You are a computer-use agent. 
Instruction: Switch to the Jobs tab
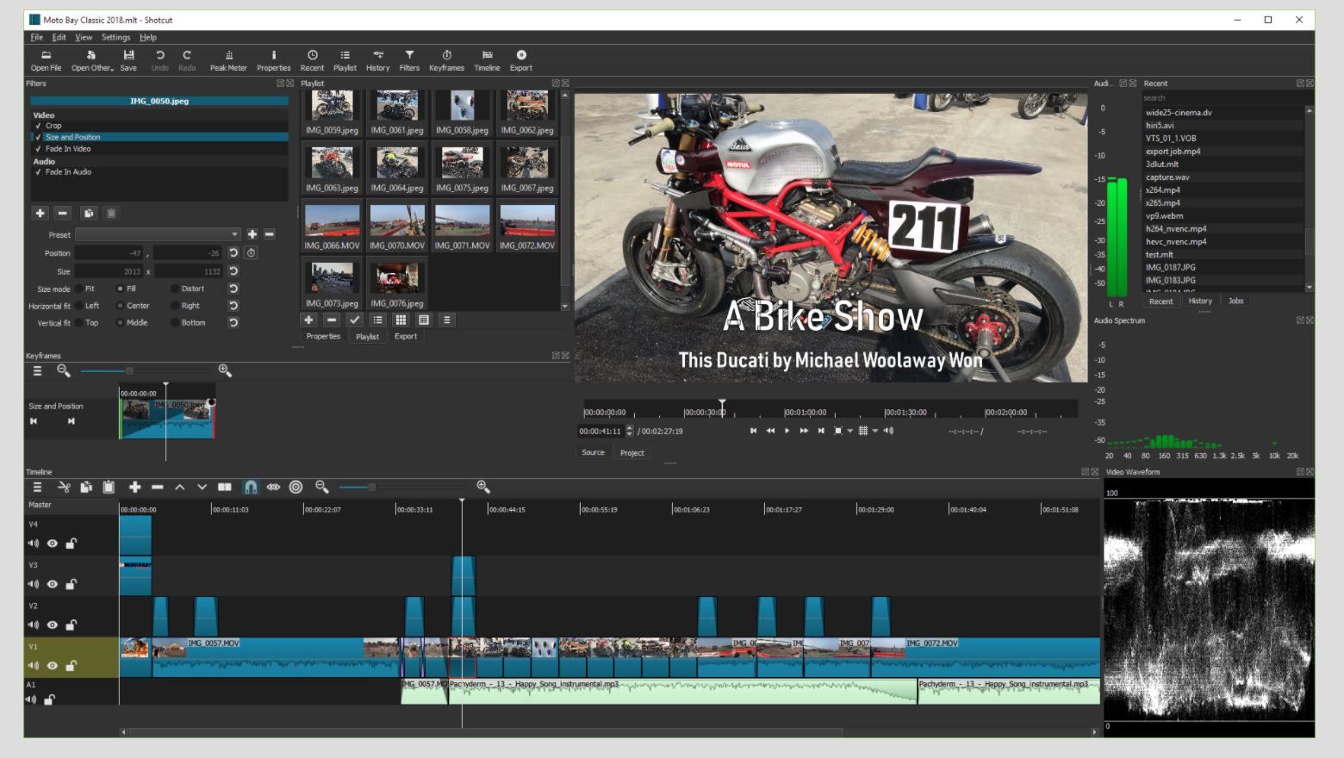click(1235, 301)
